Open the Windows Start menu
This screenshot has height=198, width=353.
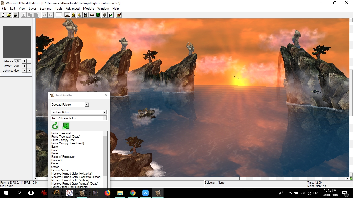6,193
